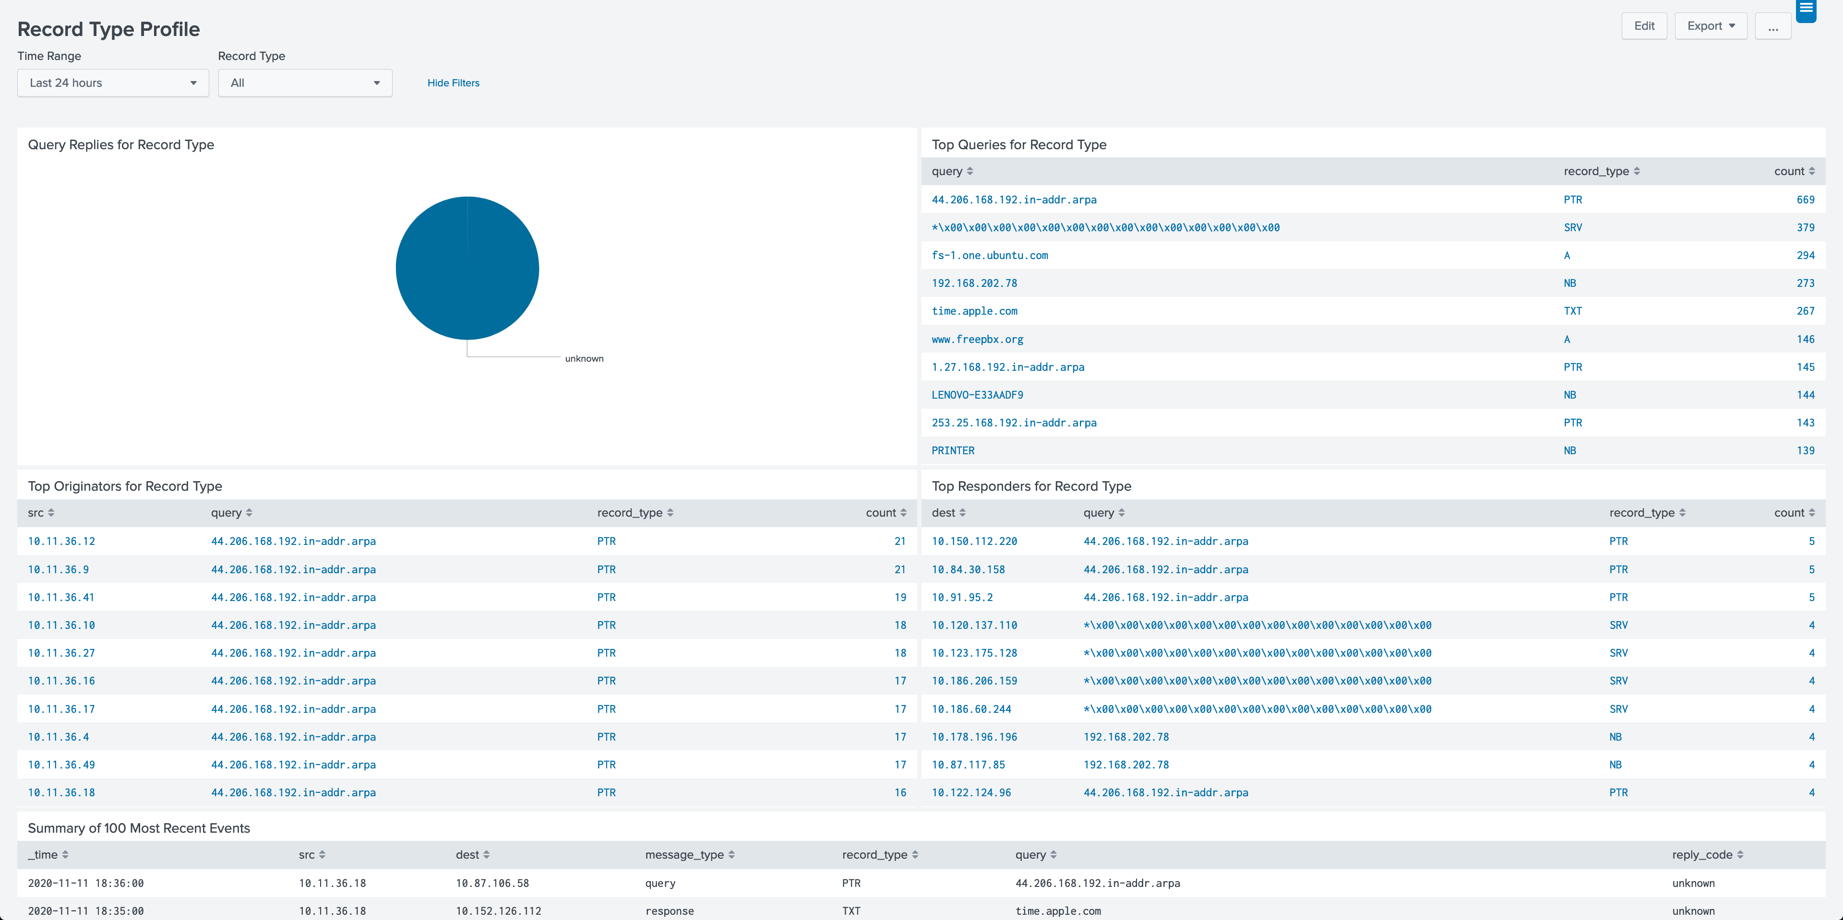
Task: Sort Top Responders by dest column
Action: tap(949, 513)
